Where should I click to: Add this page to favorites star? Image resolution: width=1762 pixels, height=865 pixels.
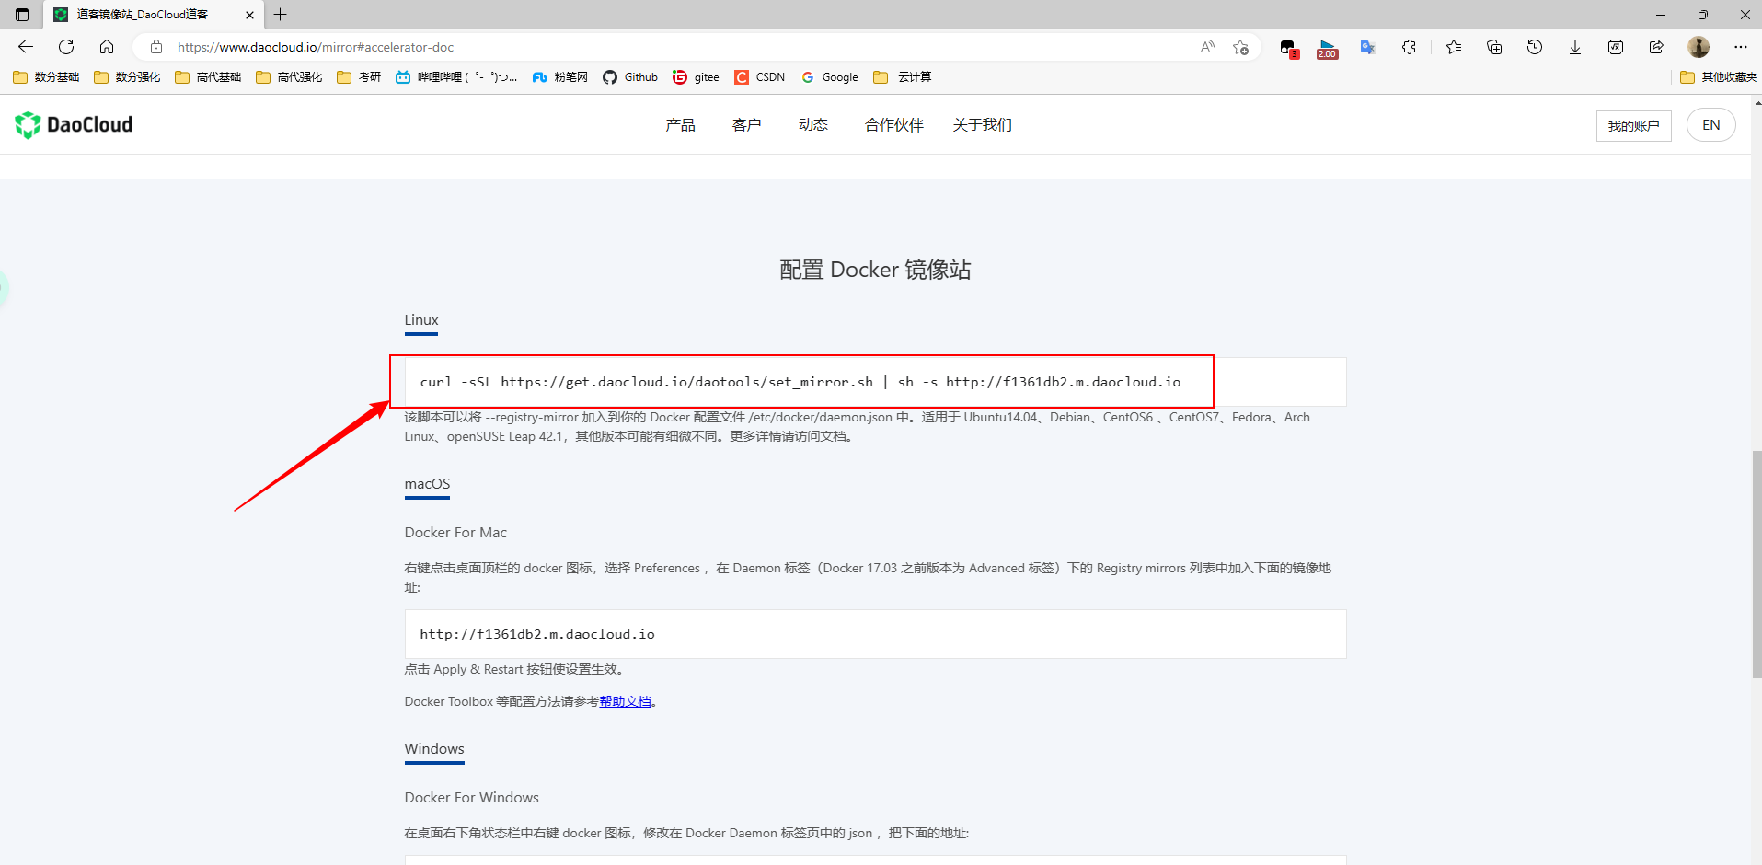pos(1241,47)
